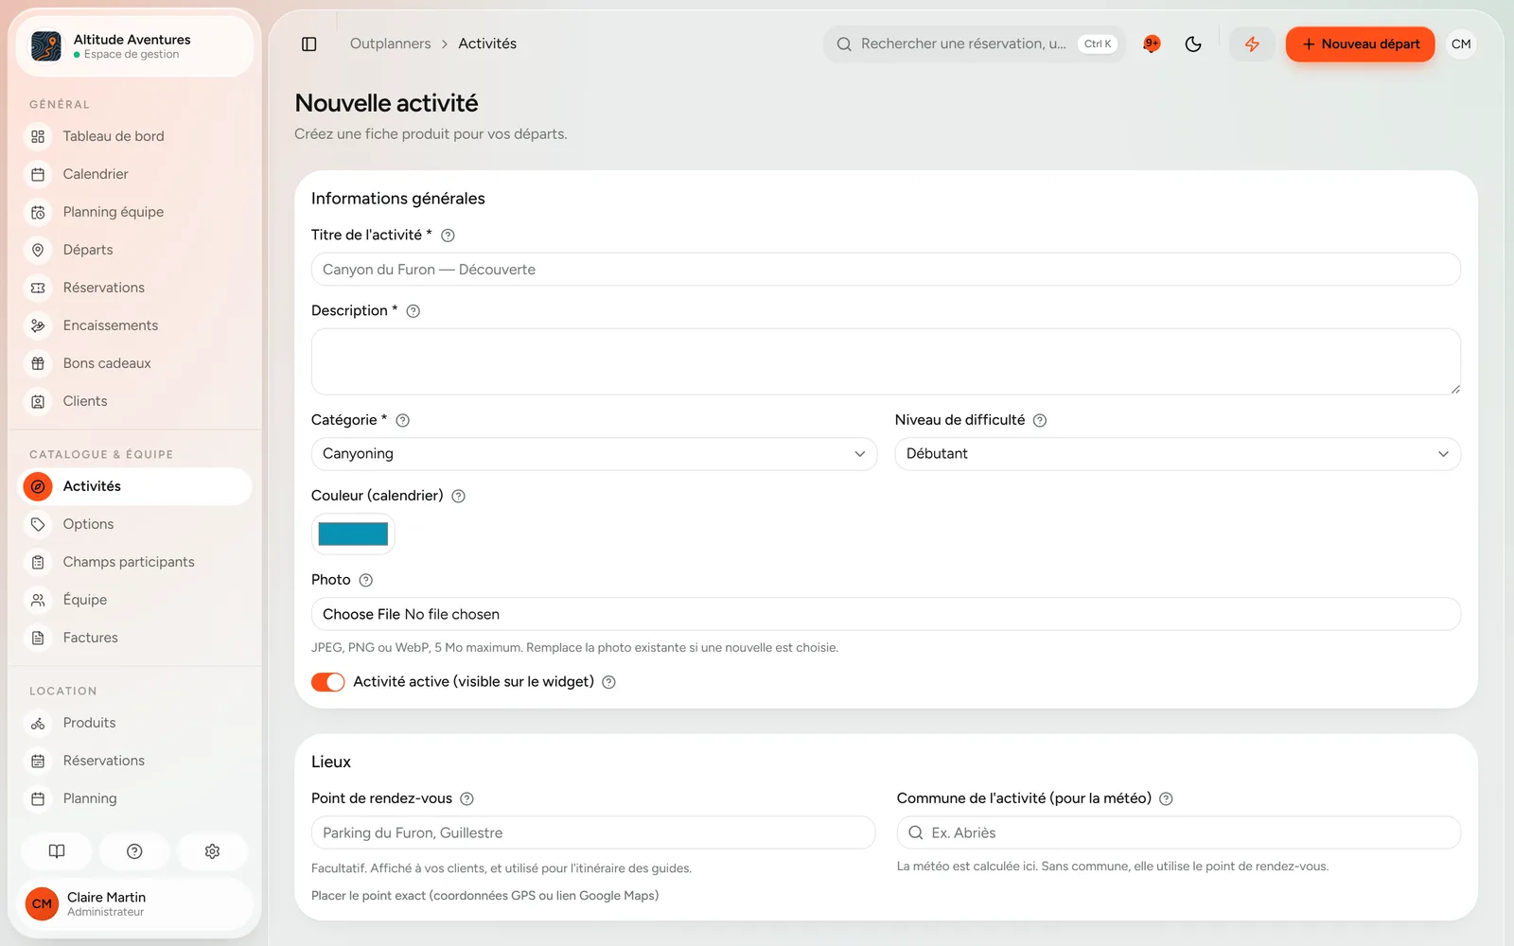Screen dimensions: 1514x946
Task: Open settings gear in sidebar footer
Action: coord(212,851)
